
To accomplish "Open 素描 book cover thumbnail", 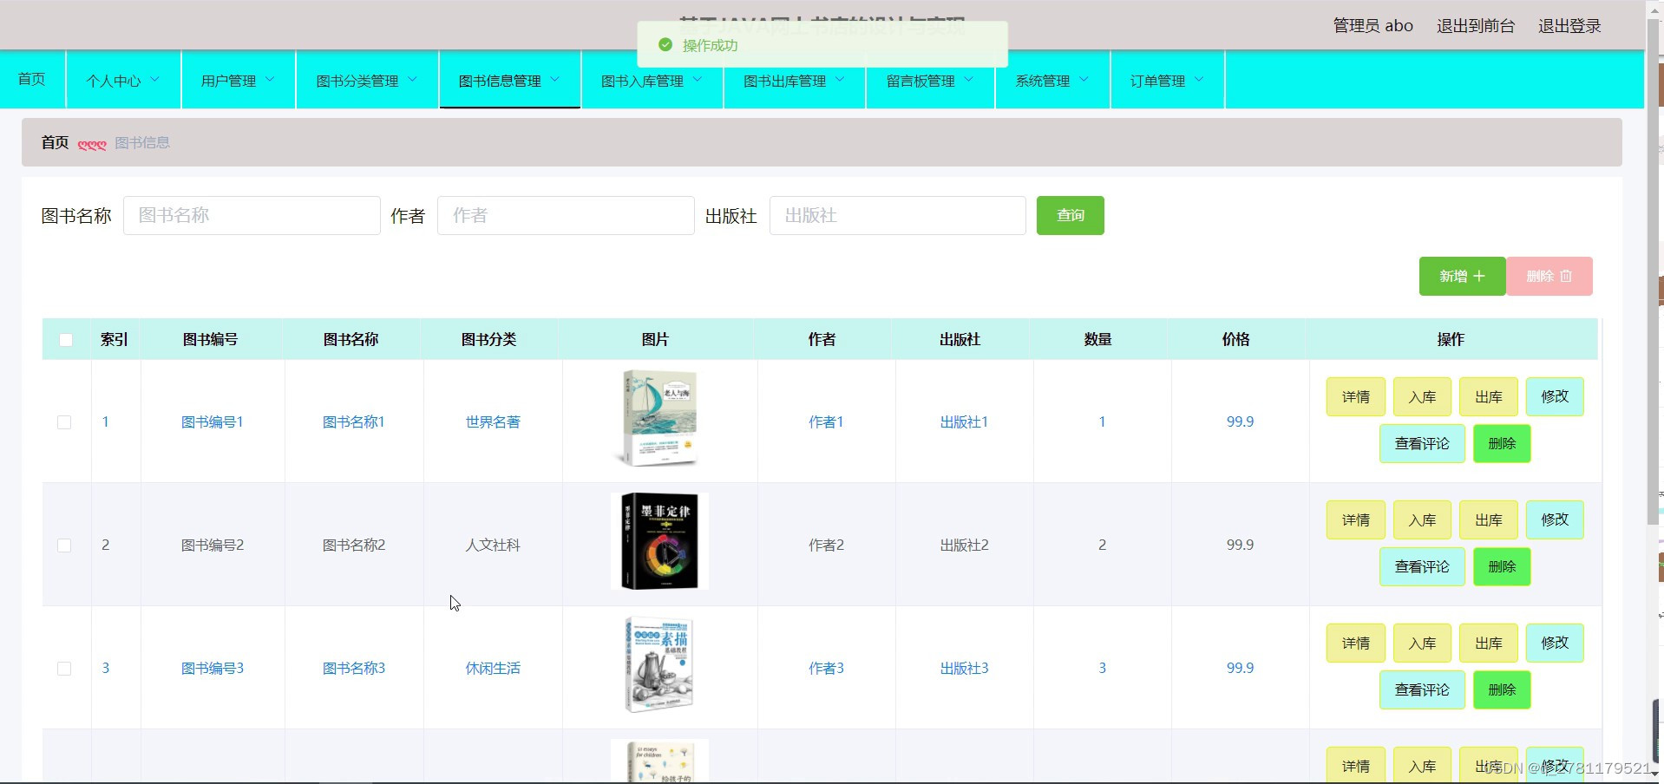I will click(659, 664).
